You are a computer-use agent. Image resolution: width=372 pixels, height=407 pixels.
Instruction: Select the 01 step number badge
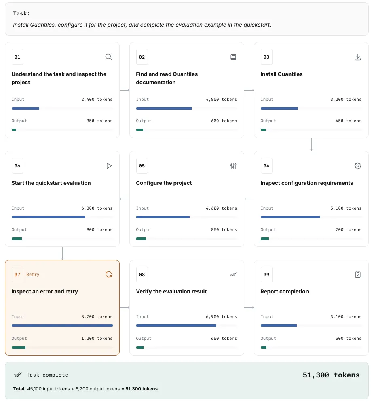[x=17, y=57]
